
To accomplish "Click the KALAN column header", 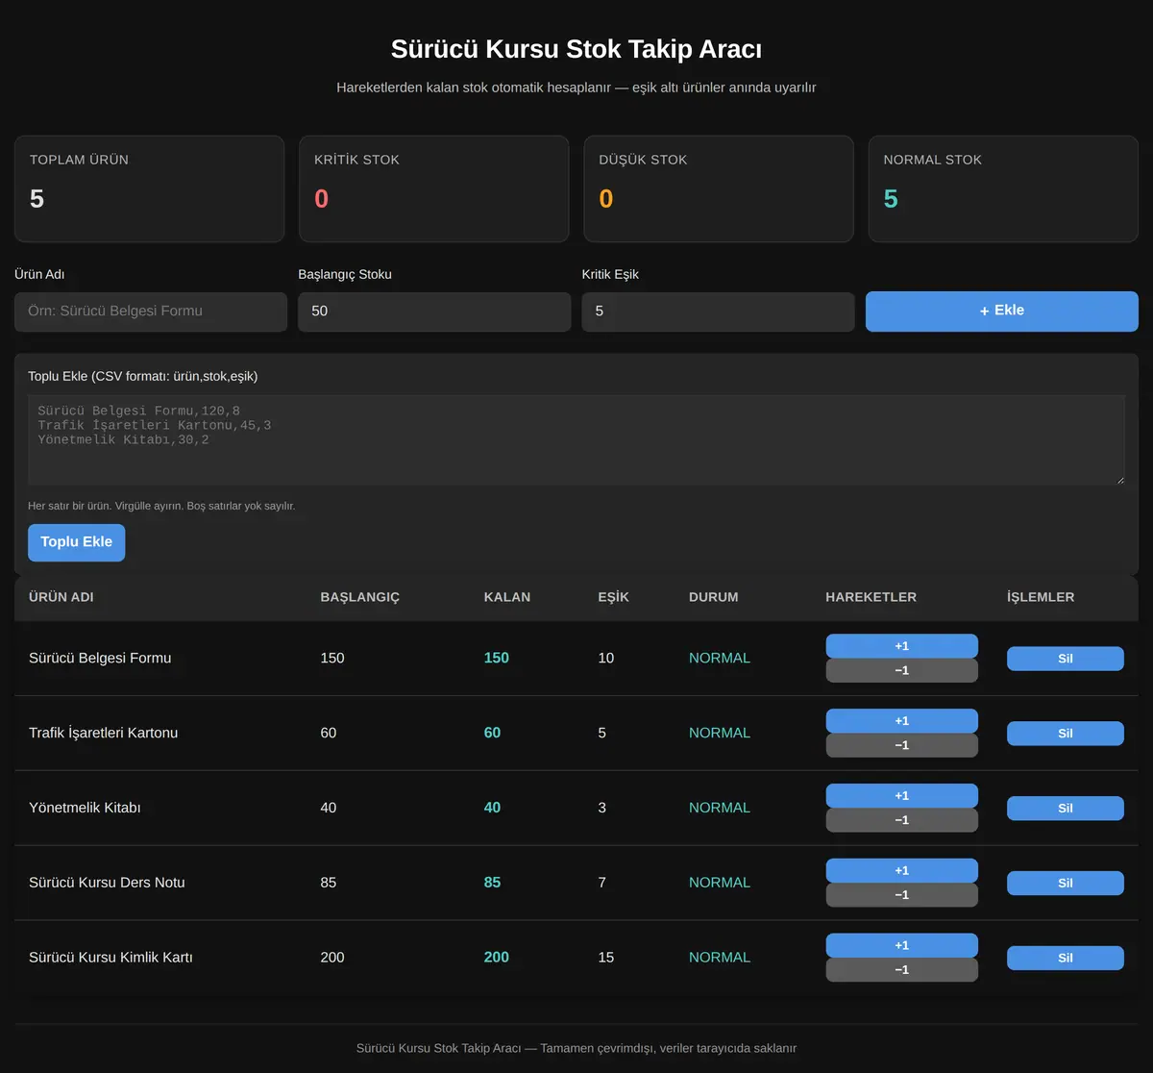I will (507, 597).
